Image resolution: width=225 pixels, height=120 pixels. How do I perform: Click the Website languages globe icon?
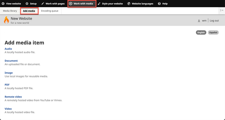point(129,4)
